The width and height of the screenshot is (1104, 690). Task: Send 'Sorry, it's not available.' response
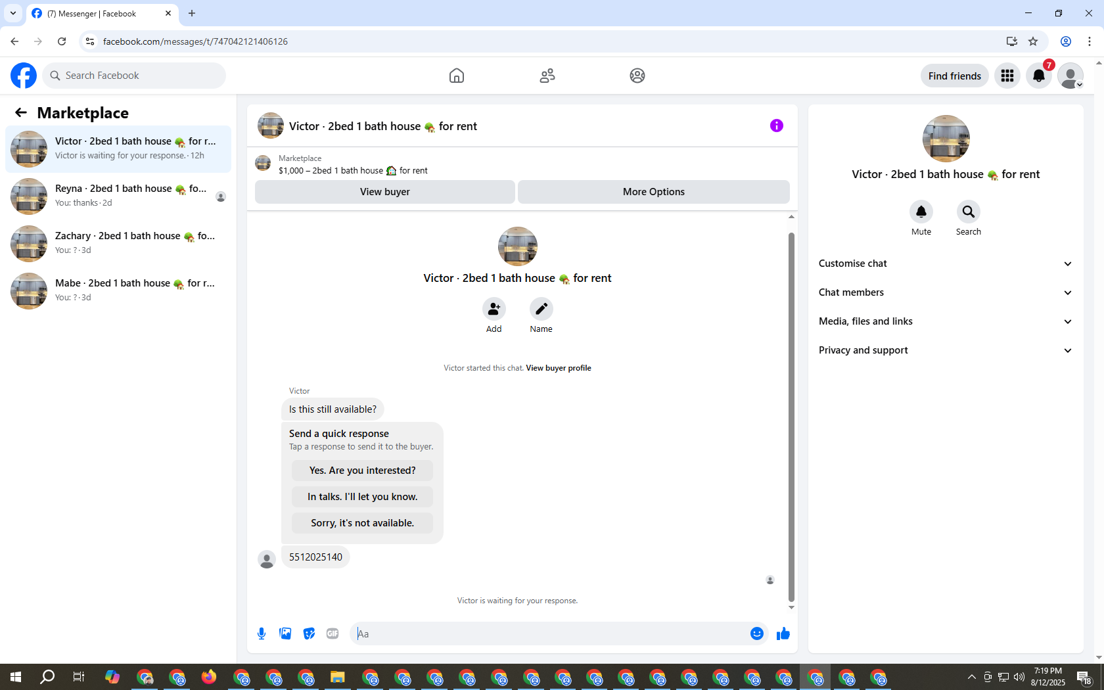(x=362, y=523)
